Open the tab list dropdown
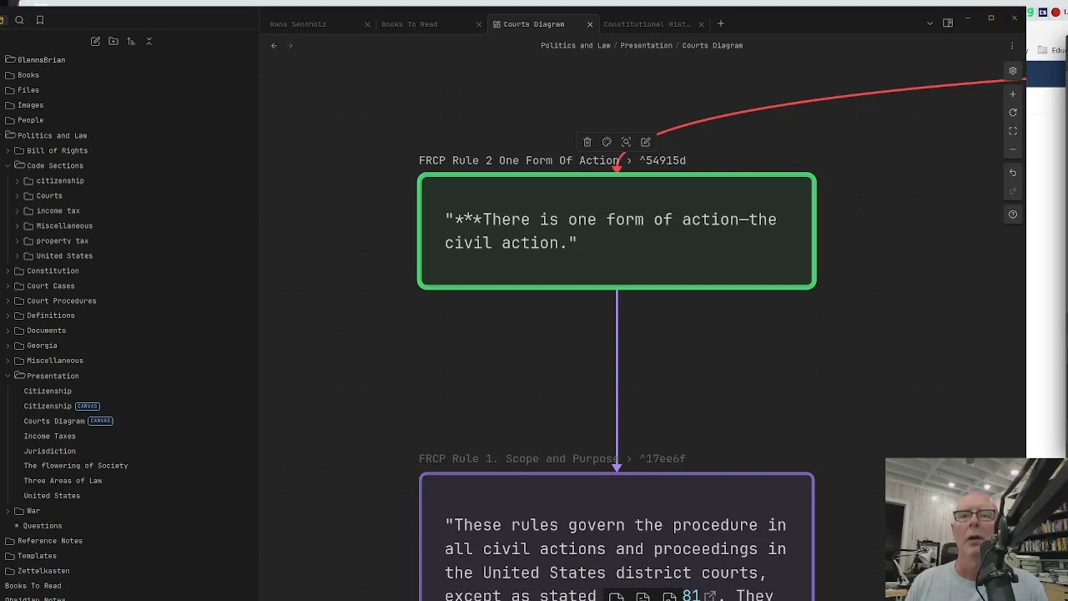This screenshot has width=1068, height=601. (x=929, y=23)
